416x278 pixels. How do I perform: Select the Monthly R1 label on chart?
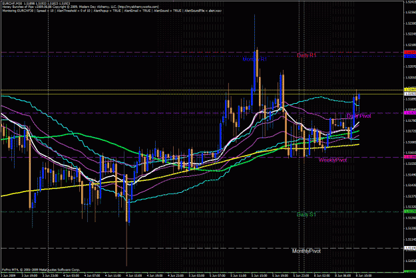(x=254, y=59)
